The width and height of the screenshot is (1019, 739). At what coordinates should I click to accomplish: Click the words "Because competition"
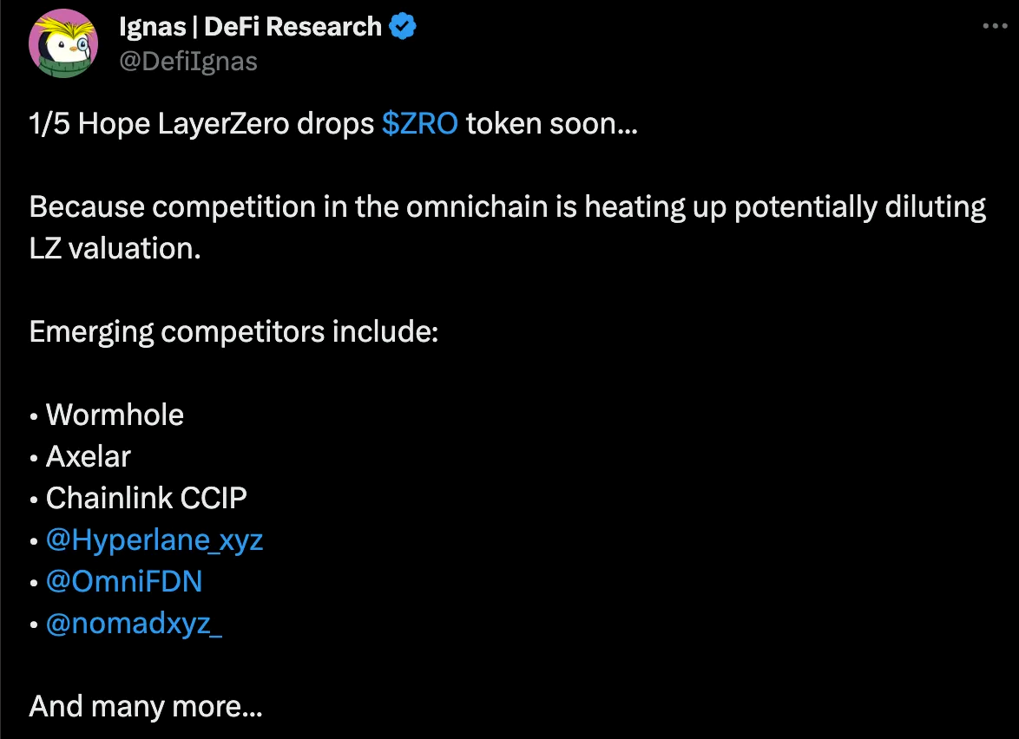point(168,207)
